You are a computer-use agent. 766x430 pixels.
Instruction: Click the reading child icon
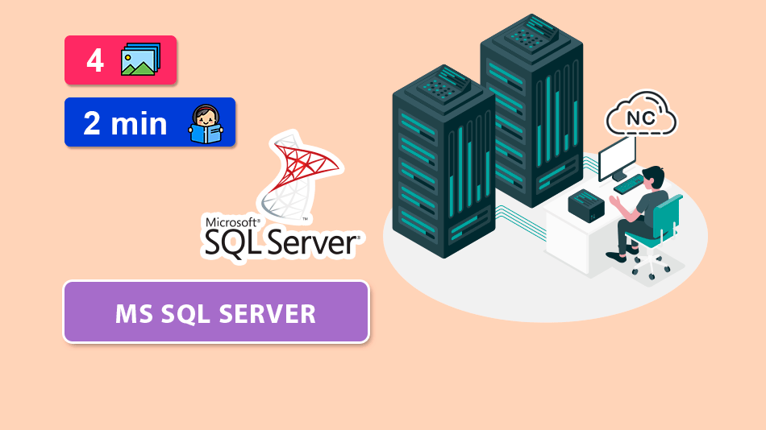click(206, 124)
